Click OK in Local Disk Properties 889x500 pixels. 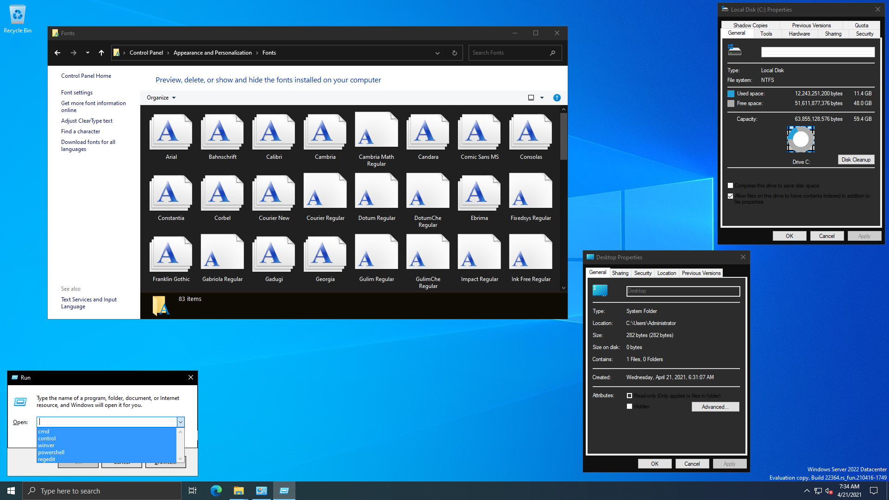(789, 236)
